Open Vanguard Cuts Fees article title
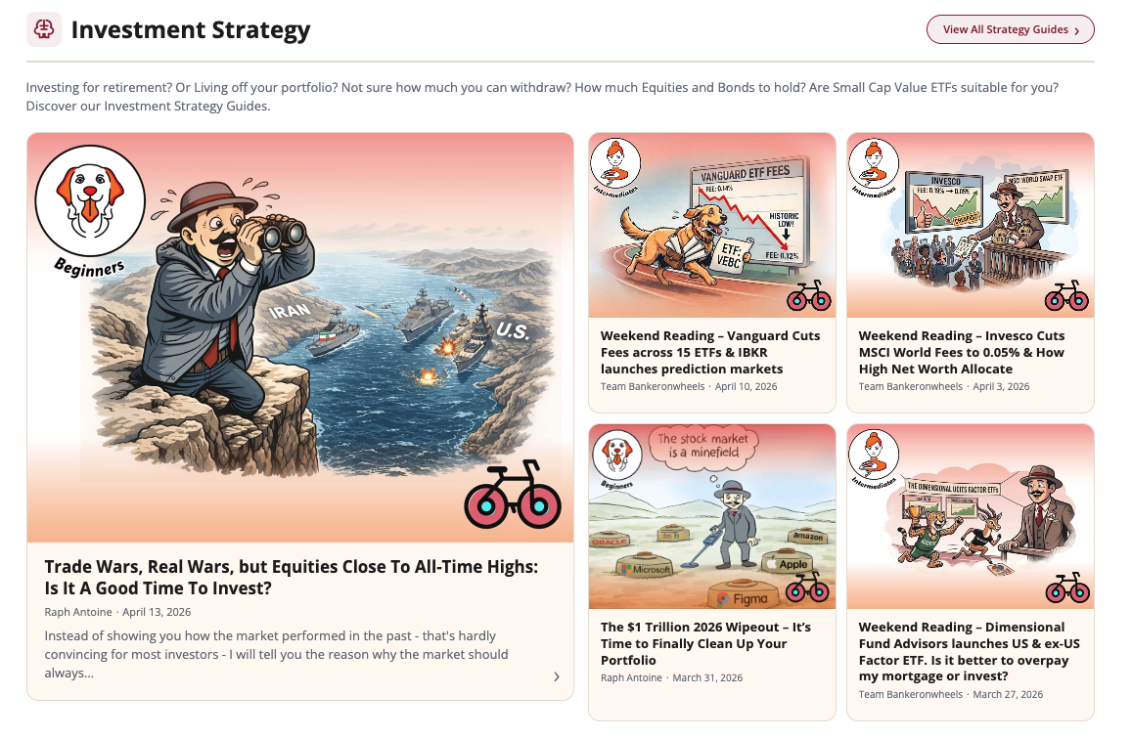Screen dimensions: 1132x739 pos(710,353)
